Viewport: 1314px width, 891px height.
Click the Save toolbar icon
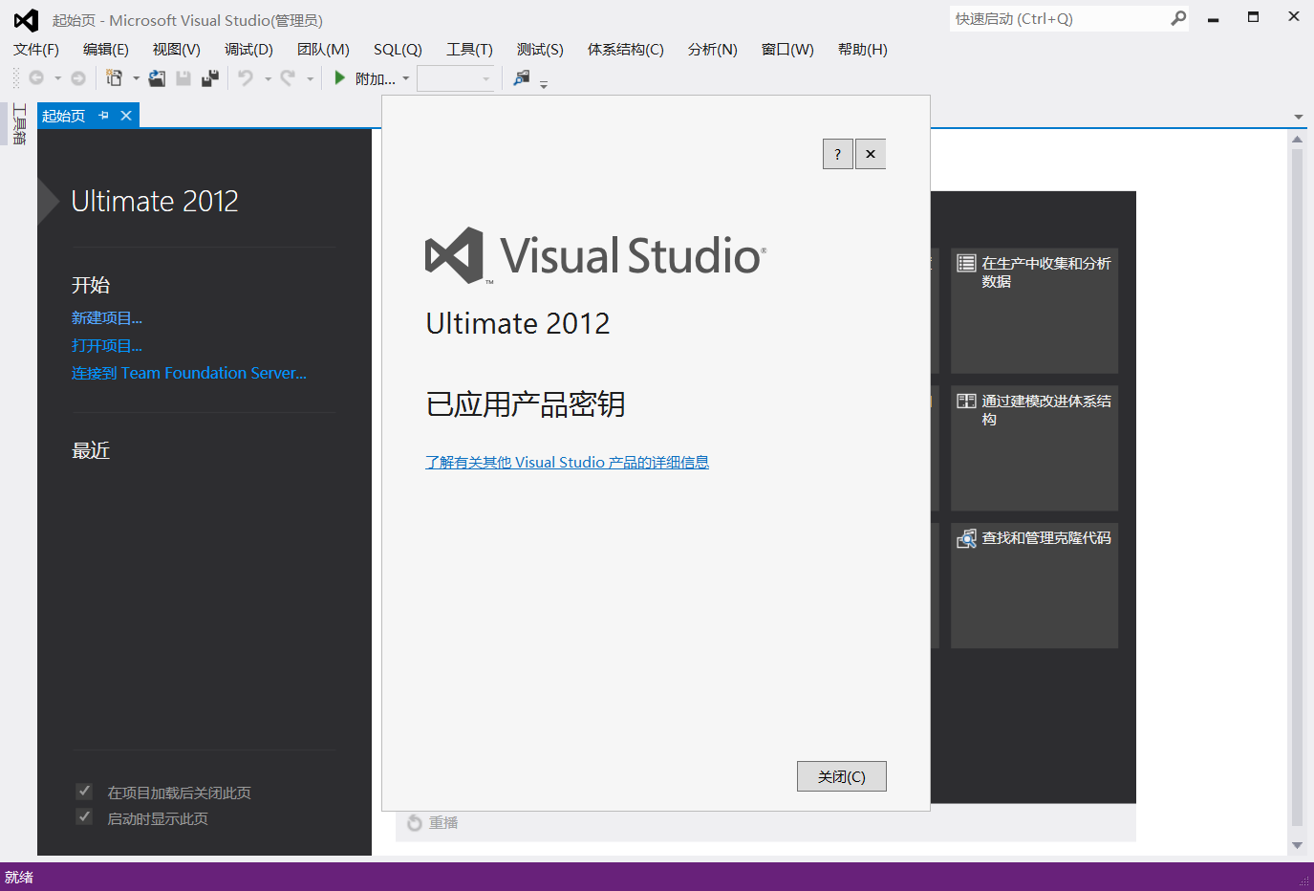coord(183,78)
